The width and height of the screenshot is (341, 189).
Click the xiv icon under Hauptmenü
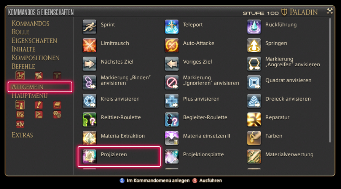click(20, 124)
